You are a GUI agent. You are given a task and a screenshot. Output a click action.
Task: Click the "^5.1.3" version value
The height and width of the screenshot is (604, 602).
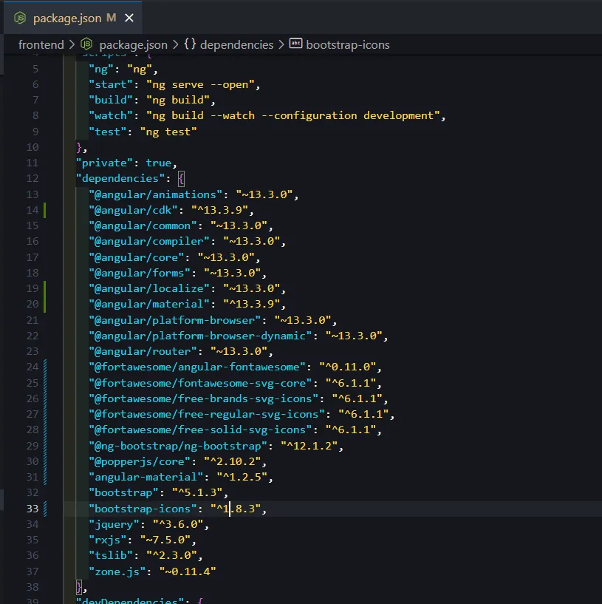pos(197,492)
